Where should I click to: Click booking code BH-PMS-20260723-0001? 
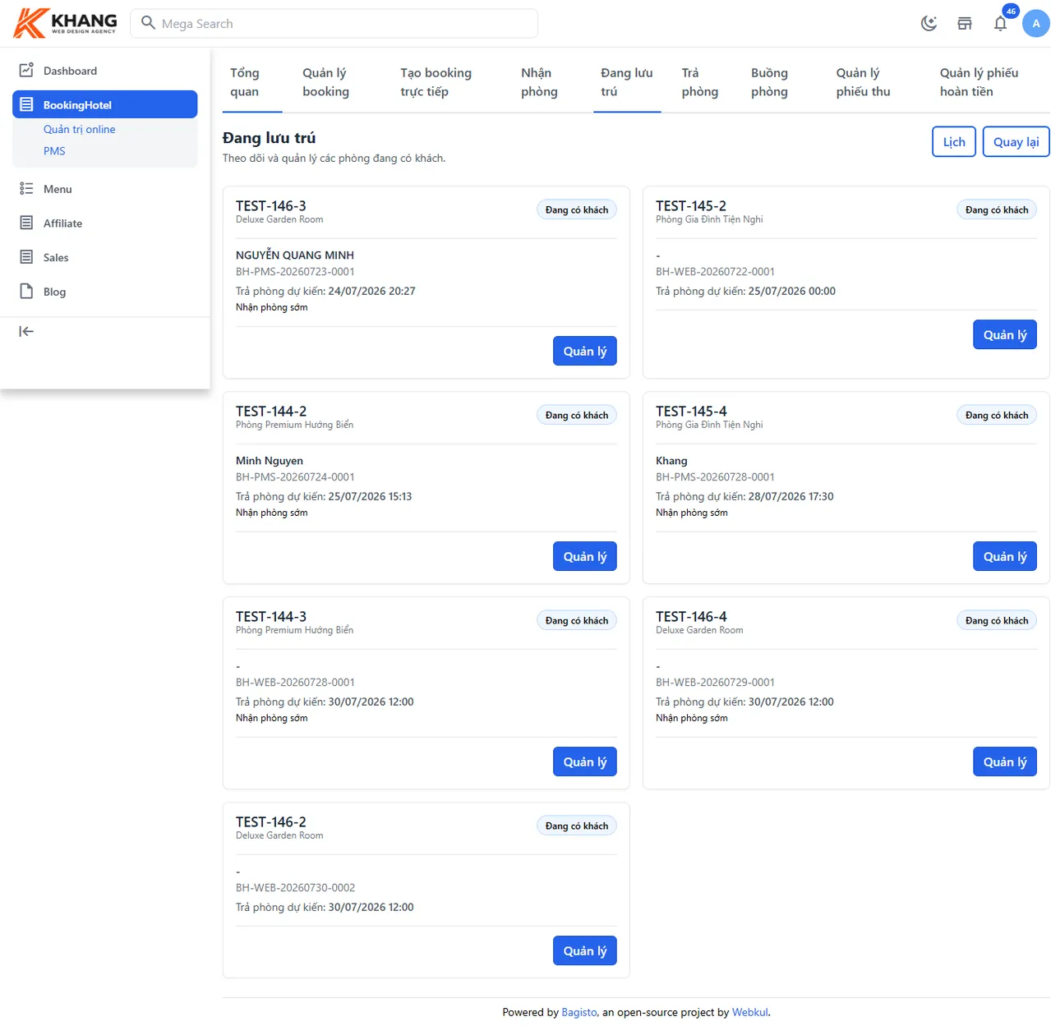click(295, 271)
